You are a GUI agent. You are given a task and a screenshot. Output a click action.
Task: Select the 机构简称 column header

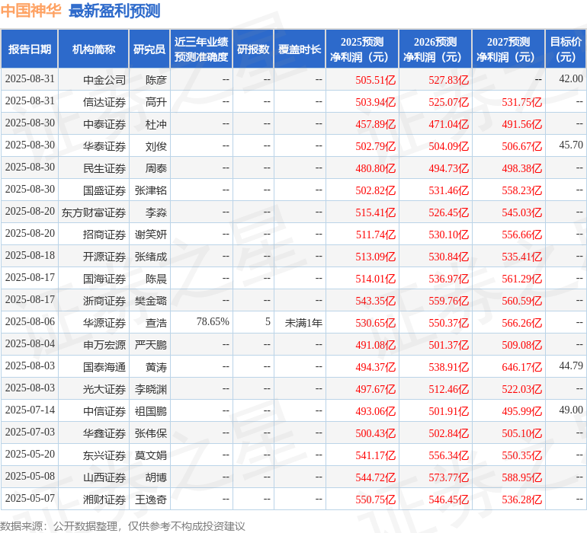point(94,49)
